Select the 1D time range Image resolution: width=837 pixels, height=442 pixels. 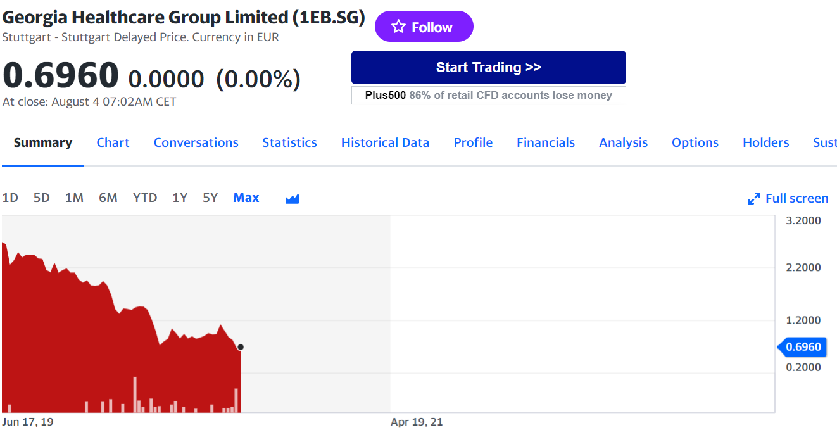pyautogui.click(x=10, y=198)
